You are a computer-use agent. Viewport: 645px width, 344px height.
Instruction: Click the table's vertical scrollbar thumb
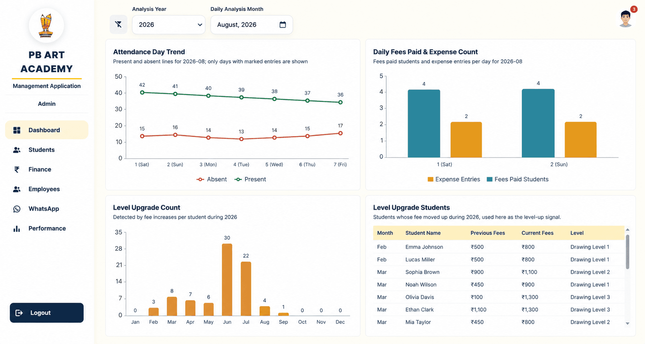point(627,252)
